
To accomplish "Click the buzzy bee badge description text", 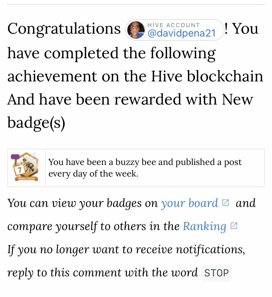I will point(145,168).
